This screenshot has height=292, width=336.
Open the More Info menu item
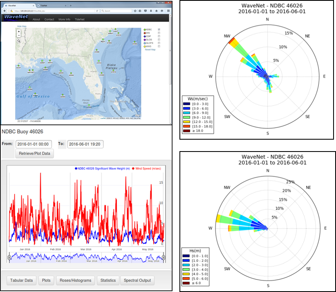tap(64, 19)
